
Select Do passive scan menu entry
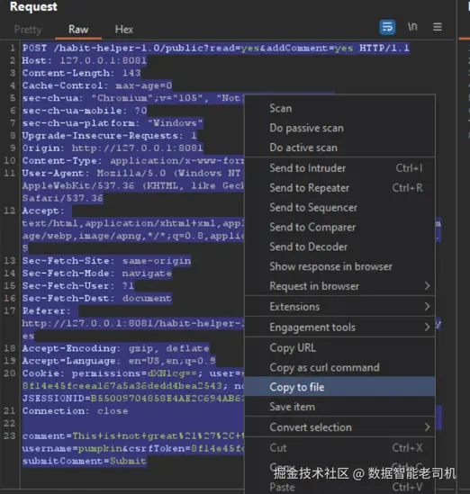[339, 128]
